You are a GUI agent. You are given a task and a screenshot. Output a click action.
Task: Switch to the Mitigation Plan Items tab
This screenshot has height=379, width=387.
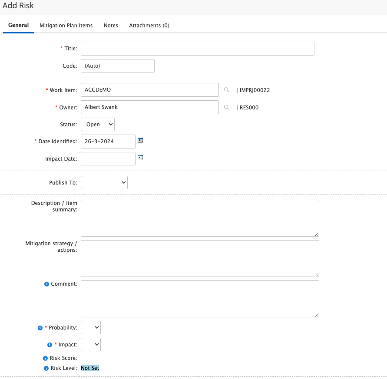(66, 26)
